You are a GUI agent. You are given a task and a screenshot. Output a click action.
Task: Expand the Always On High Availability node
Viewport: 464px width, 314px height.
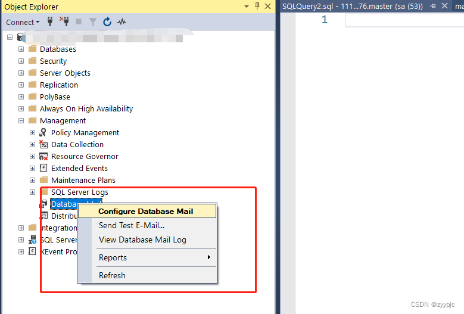click(x=21, y=108)
